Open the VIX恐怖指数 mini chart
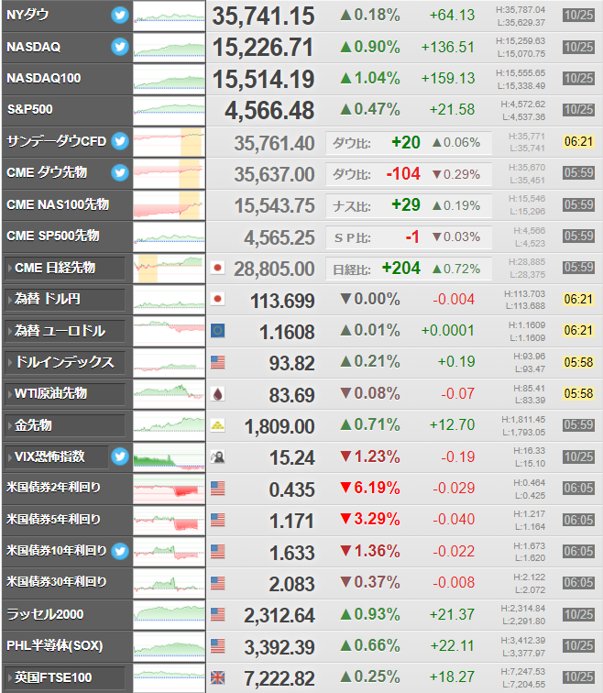This screenshot has width=603, height=693. tap(170, 457)
